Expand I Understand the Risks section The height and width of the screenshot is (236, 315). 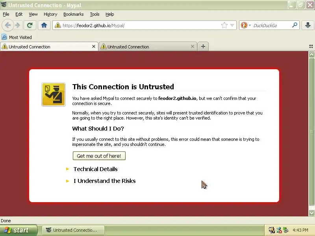click(104, 181)
